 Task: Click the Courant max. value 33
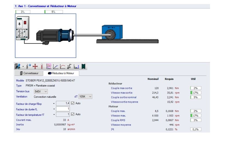coord(64,120)
